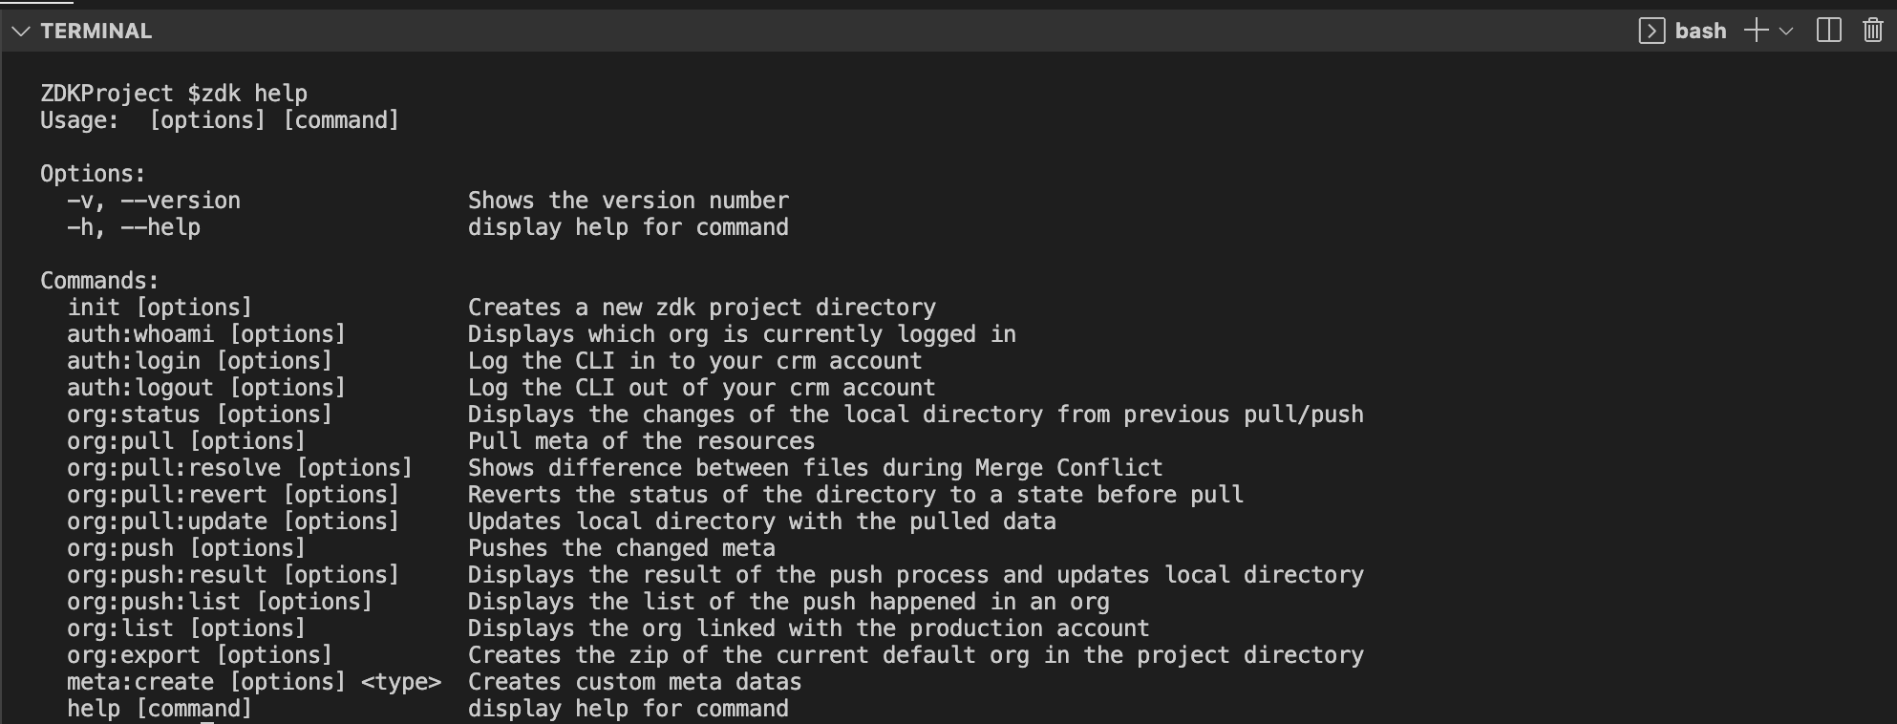Viewport: 1897px width, 724px height.
Task: Split the terminal pane
Action: 1828,32
